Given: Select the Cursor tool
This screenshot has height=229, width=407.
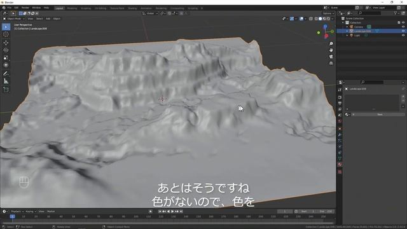Looking at the screenshot, I should click(x=6, y=34).
